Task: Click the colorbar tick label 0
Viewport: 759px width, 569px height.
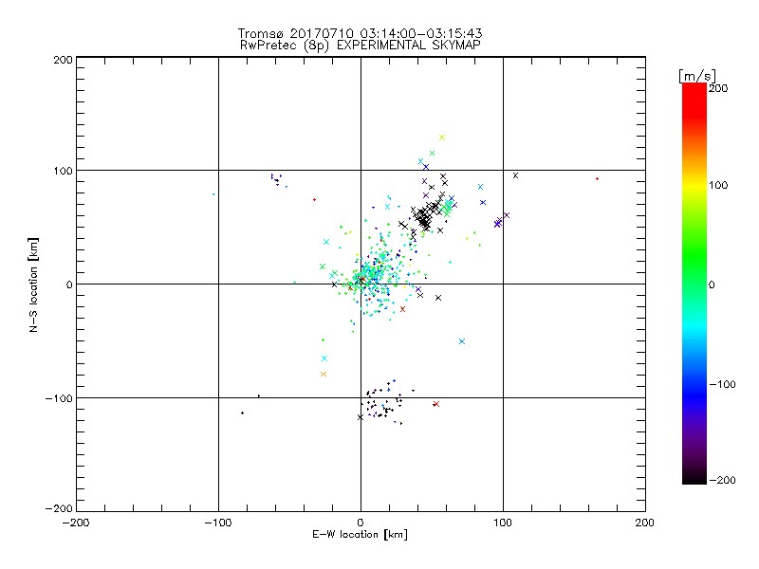Action: [x=712, y=284]
